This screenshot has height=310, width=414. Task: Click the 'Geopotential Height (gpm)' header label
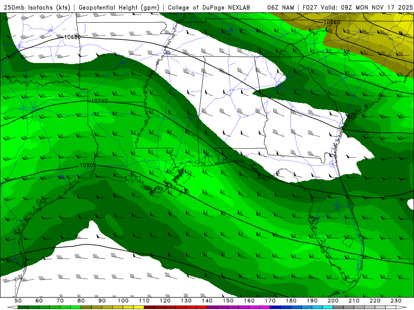coord(119,8)
